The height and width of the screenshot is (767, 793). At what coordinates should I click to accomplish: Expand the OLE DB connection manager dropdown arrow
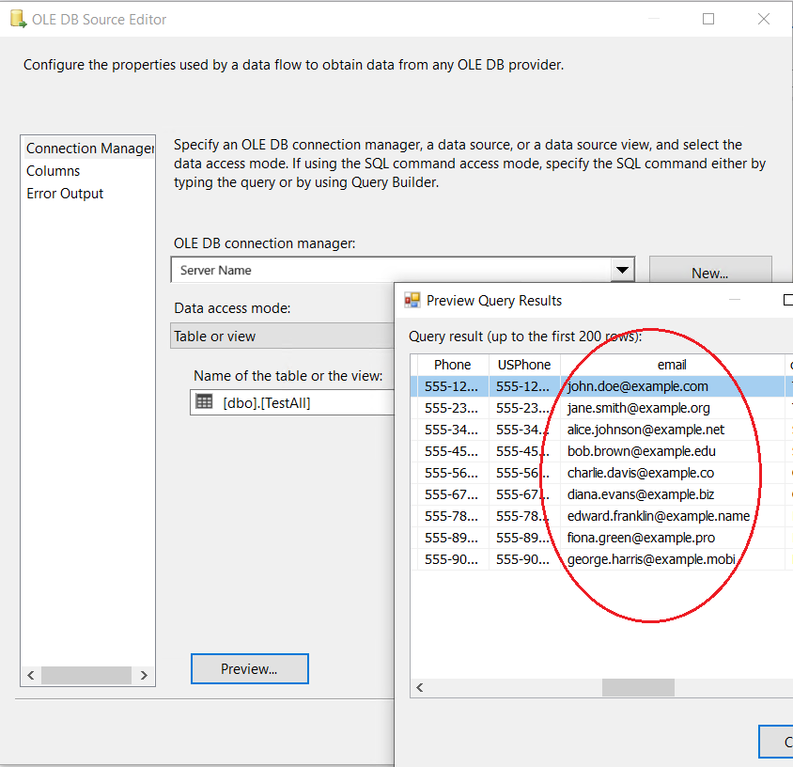(x=622, y=271)
